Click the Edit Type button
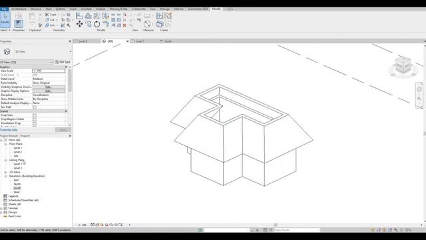The height and width of the screenshot is (240, 426). tap(63, 62)
